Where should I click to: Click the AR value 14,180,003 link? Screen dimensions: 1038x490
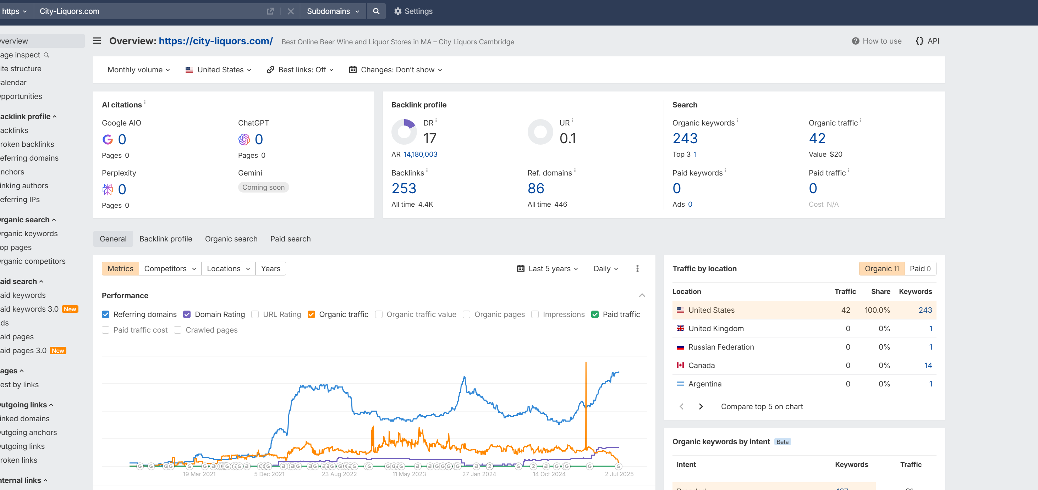tap(420, 154)
